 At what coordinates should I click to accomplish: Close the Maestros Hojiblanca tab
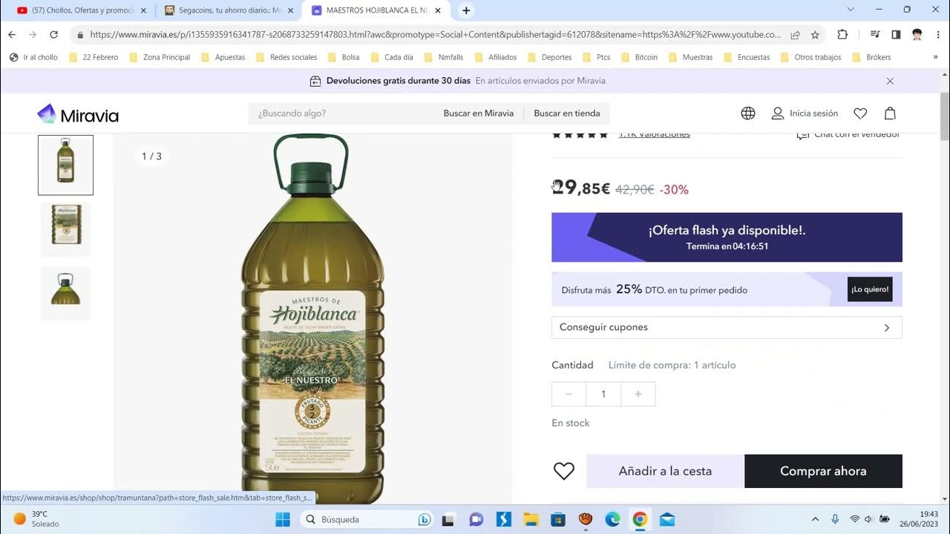pyautogui.click(x=438, y=10)
